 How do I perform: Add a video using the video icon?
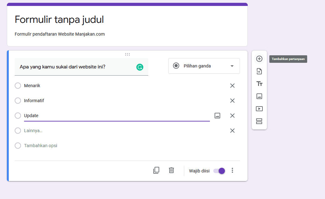259,109
